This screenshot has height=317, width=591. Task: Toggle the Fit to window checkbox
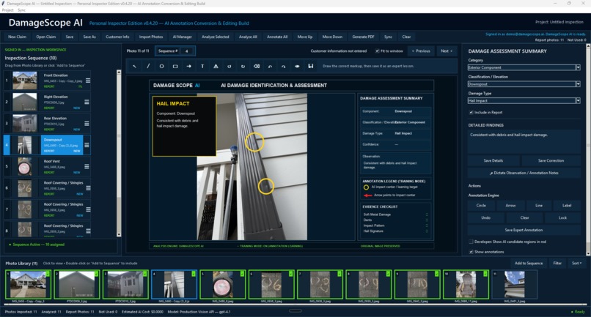point(378,51)
